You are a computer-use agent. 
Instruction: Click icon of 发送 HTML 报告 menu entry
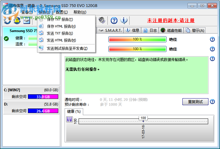coord(41,40)
